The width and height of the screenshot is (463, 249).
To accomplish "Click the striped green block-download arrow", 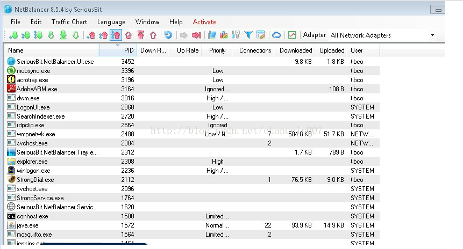I will click(51, 35).
